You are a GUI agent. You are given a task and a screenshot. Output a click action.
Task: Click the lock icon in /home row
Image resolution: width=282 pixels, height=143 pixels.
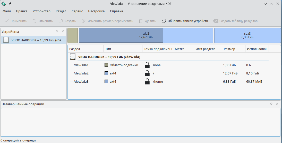147,82
